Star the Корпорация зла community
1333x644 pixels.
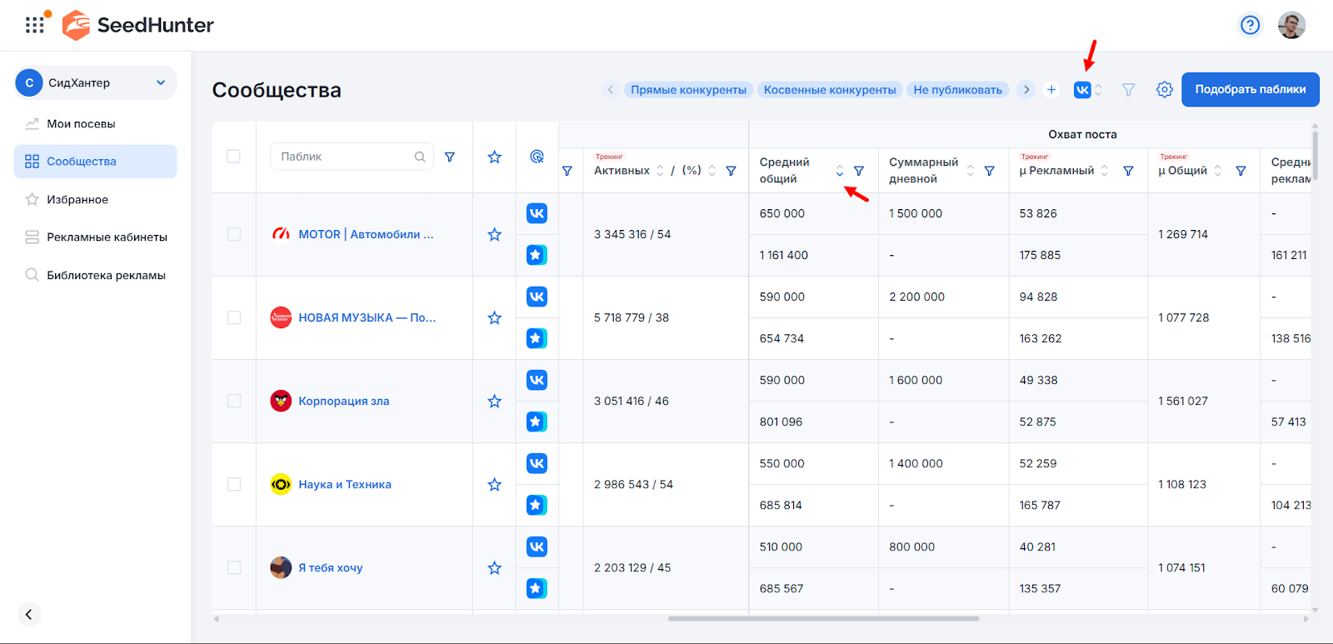tap(494, 402)
